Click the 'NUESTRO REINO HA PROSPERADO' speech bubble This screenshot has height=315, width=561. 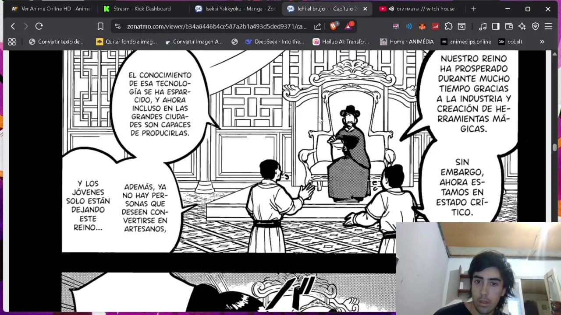pos(473,93)
